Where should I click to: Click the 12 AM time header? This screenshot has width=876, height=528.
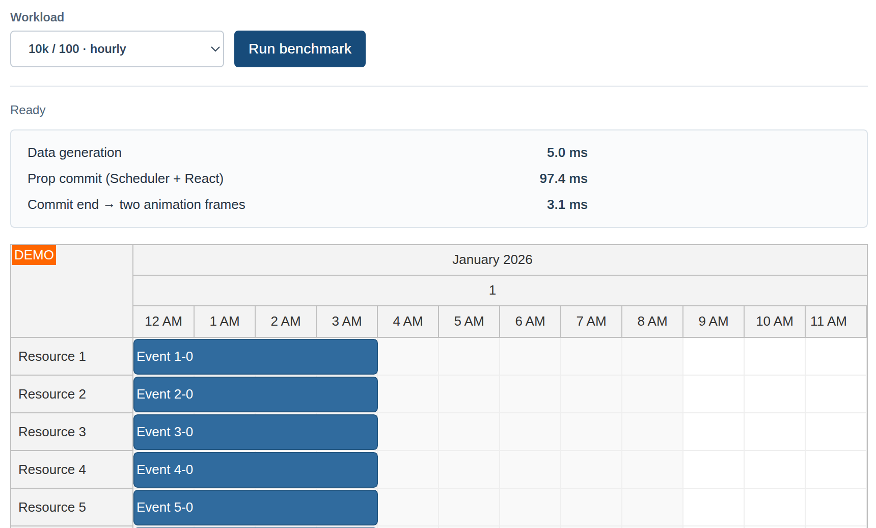(163, 322)
